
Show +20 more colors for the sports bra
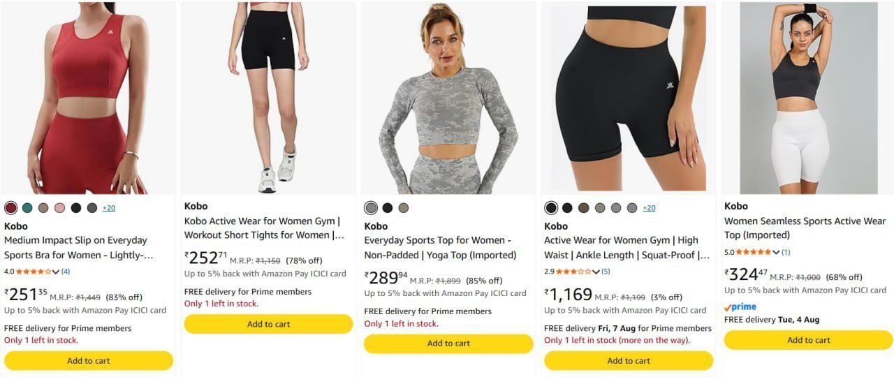(109, 208)
